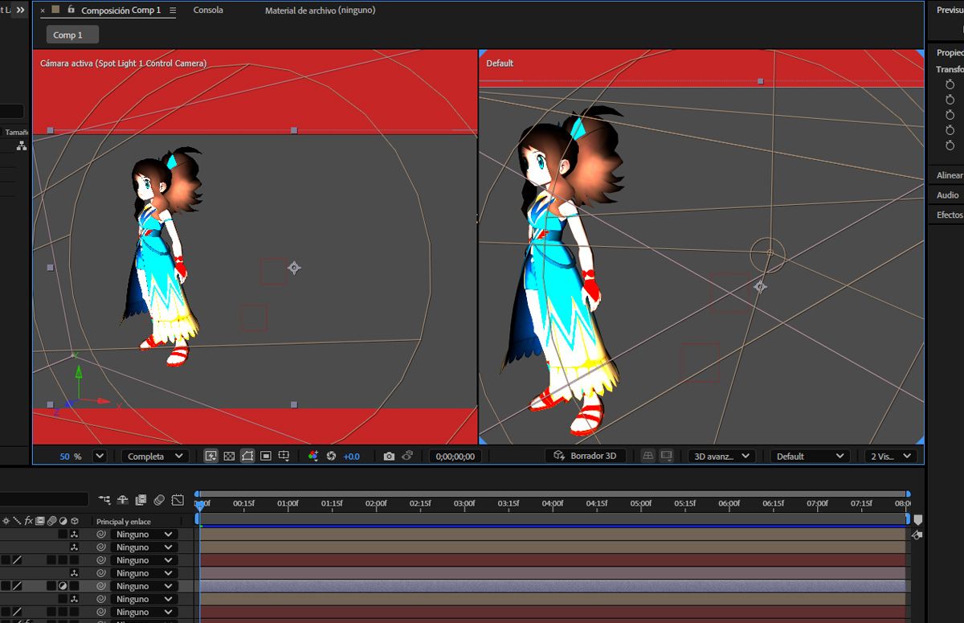Select the highlighted blue-gray layer duration bar
Image resolution: width=964 pixels, height=623 pixels.
point(553,586)
